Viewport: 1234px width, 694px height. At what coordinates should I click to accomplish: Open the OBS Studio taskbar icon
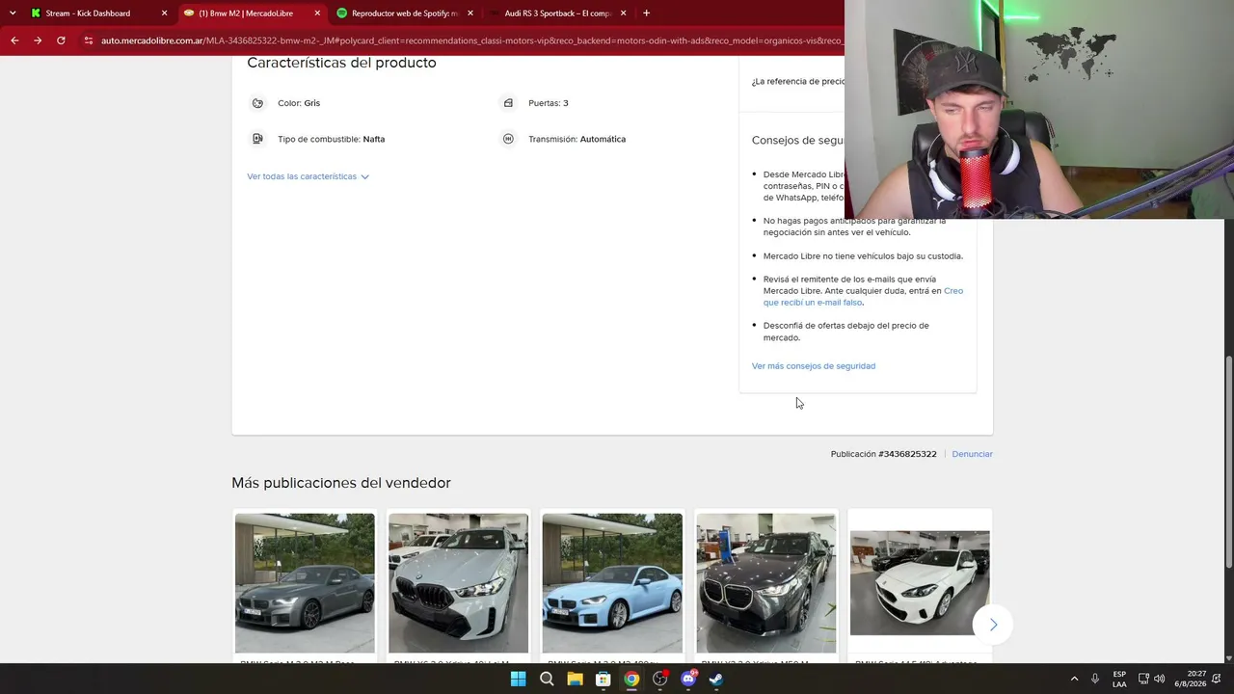[x=659, y=679]
